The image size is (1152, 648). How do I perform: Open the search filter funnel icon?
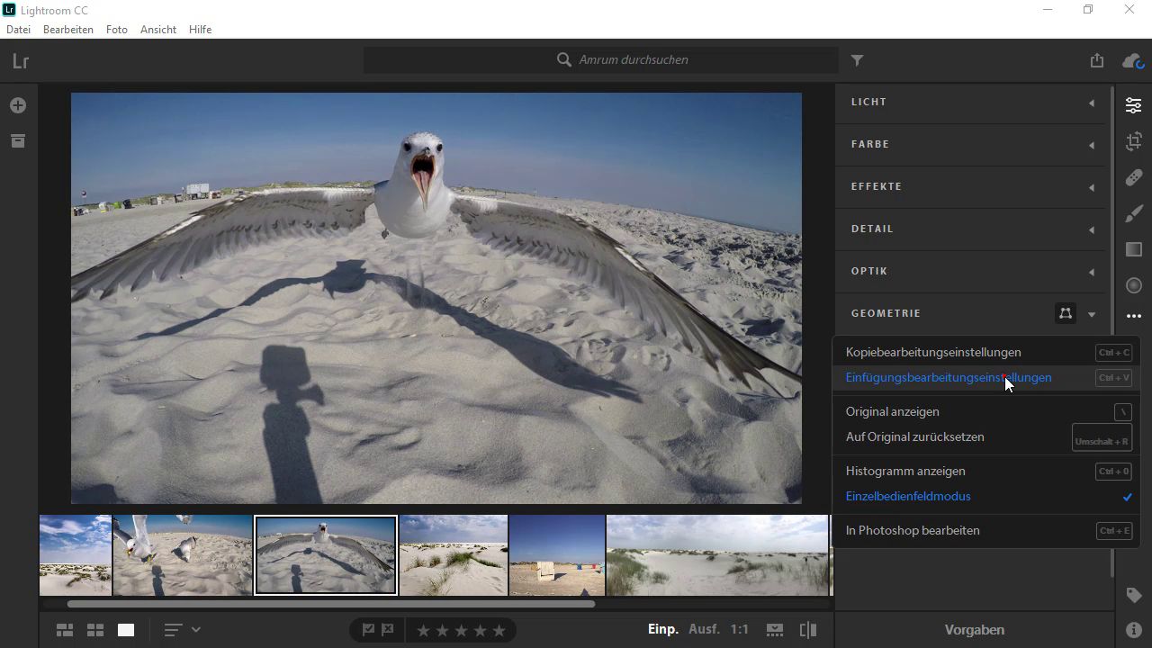point(857,60)
